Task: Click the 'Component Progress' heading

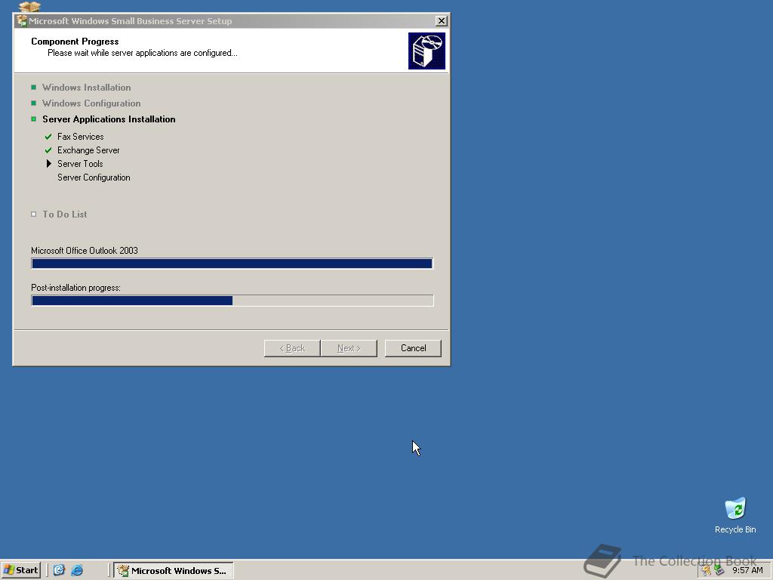Action: 75,42
